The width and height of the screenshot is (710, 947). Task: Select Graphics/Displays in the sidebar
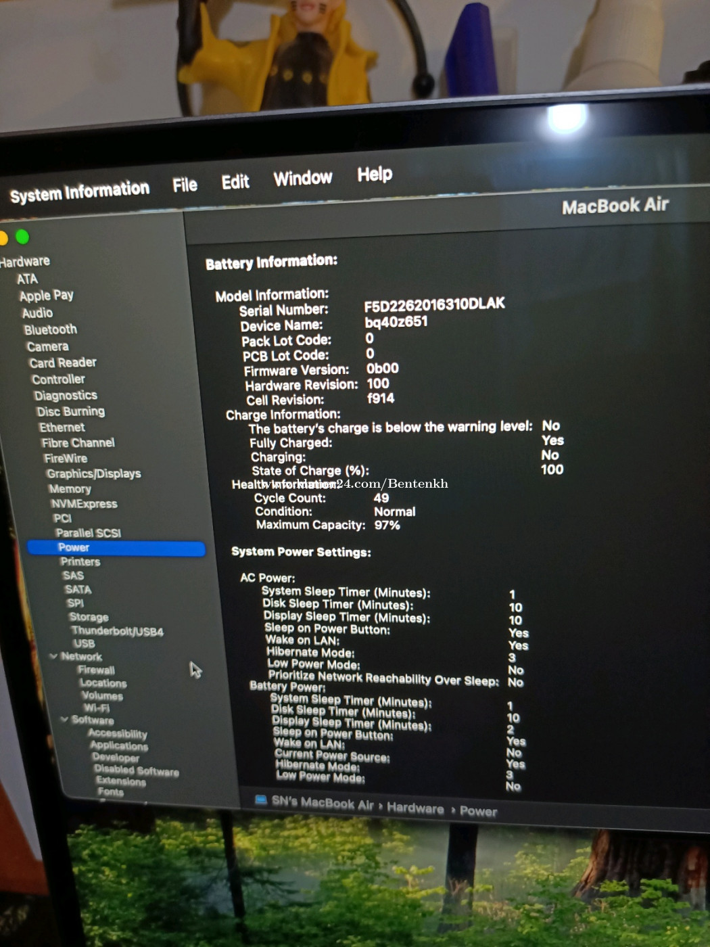pyautogui.click(x=94, y=473)
